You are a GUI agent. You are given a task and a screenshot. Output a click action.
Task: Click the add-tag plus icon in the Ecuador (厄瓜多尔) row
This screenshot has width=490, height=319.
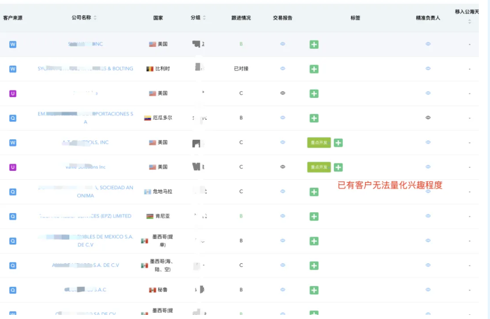[x=314, y=118]
